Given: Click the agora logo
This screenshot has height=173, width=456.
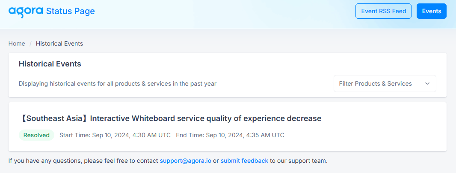Looking at the screenshot, I should 26,12.
